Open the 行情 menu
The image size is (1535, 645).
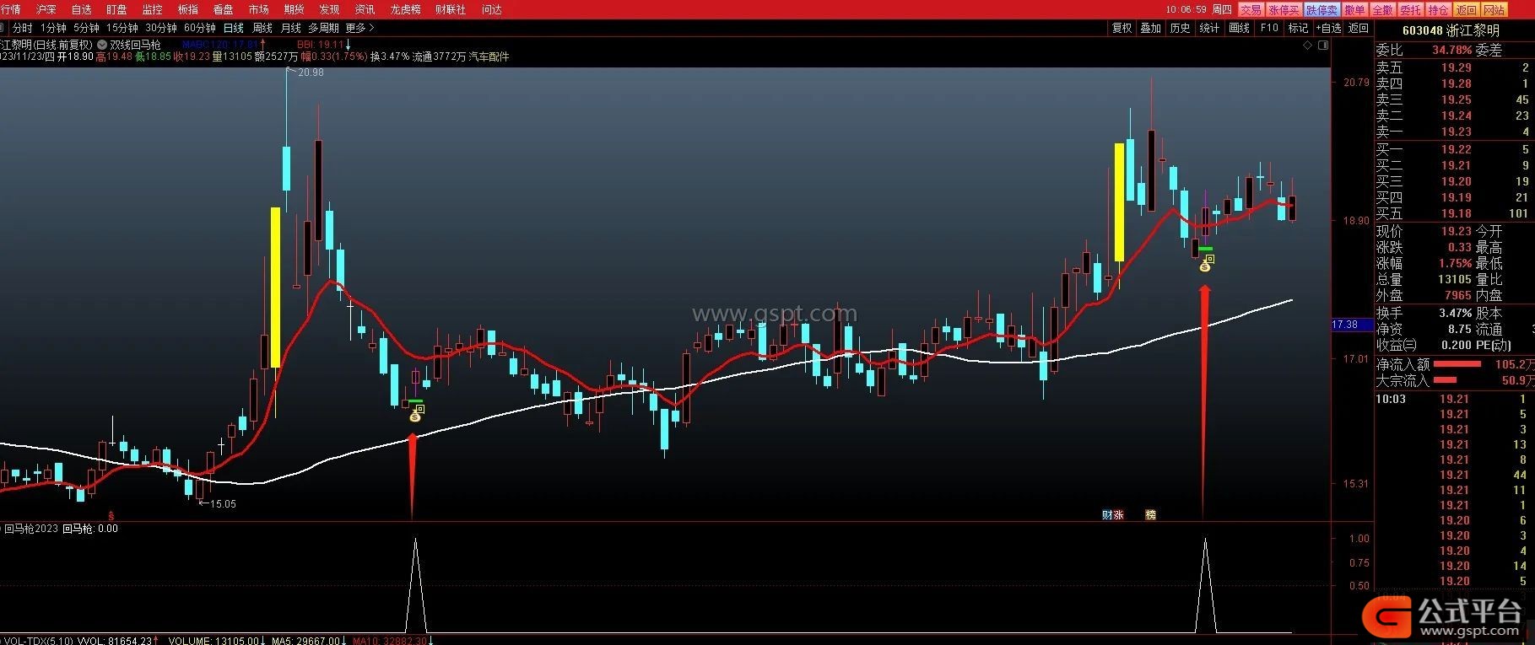(10, 9)
